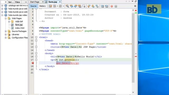
Task: Click the red error status square atop stripe
Action: [x=136, y=11]
